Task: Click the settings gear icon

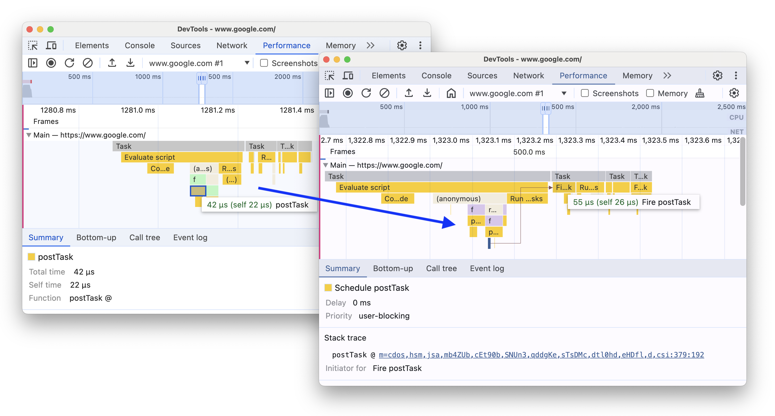Action: [x=718, y=76]
